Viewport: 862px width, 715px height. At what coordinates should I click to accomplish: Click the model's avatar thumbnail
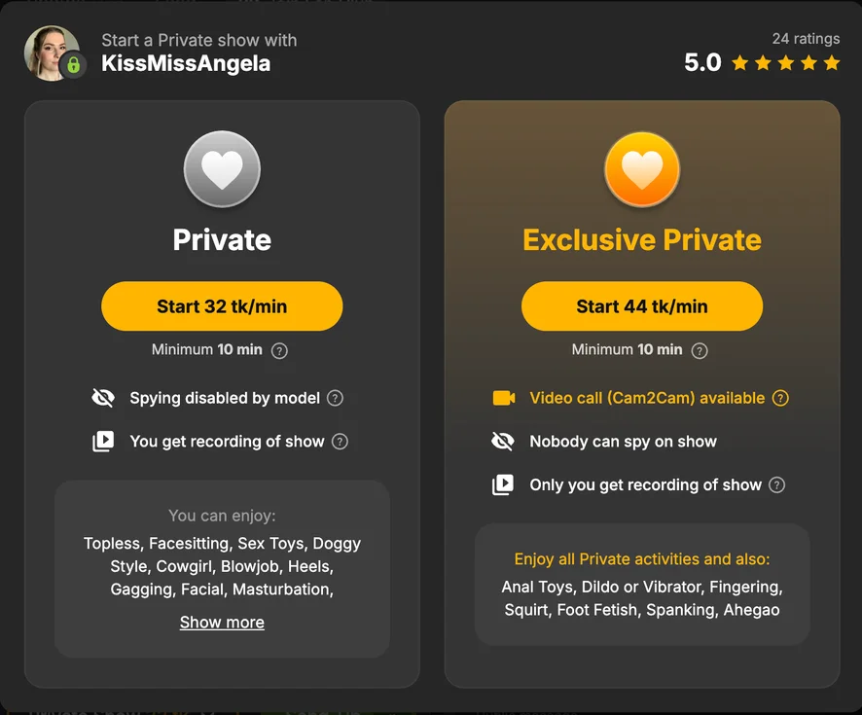pyautogui.click(x=49, y=51)
